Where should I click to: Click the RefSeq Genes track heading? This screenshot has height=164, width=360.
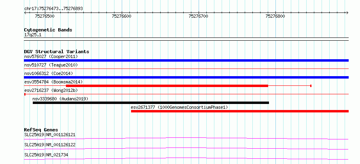(x=41, y=130)
